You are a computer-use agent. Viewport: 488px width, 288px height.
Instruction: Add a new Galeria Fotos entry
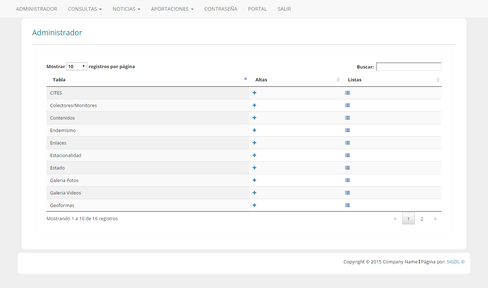(254, 180)
